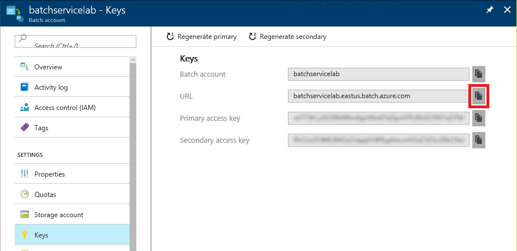
Task: Click Regenerate primary
Action: [x=202, y=37]
